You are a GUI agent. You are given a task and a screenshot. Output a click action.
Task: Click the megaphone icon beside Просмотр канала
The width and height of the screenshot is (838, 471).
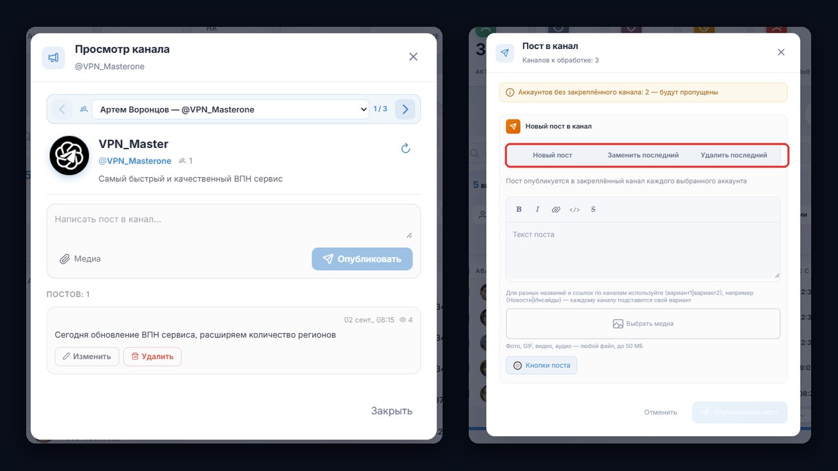click(x=54, y=58)
